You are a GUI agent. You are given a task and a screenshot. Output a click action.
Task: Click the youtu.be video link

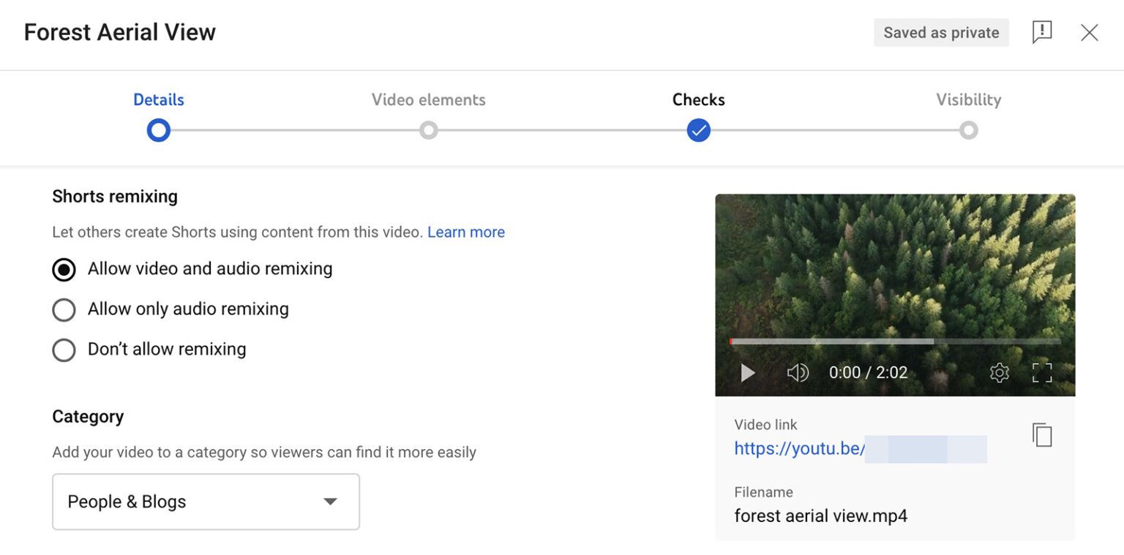tap(798, 448)
